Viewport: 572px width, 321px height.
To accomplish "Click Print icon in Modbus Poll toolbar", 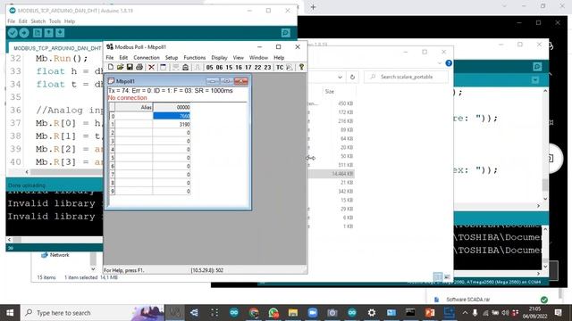I will coord(139,67).
